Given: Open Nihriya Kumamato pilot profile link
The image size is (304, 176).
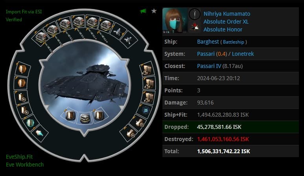Looking at the screenshot, I should [x=227, y=14].
